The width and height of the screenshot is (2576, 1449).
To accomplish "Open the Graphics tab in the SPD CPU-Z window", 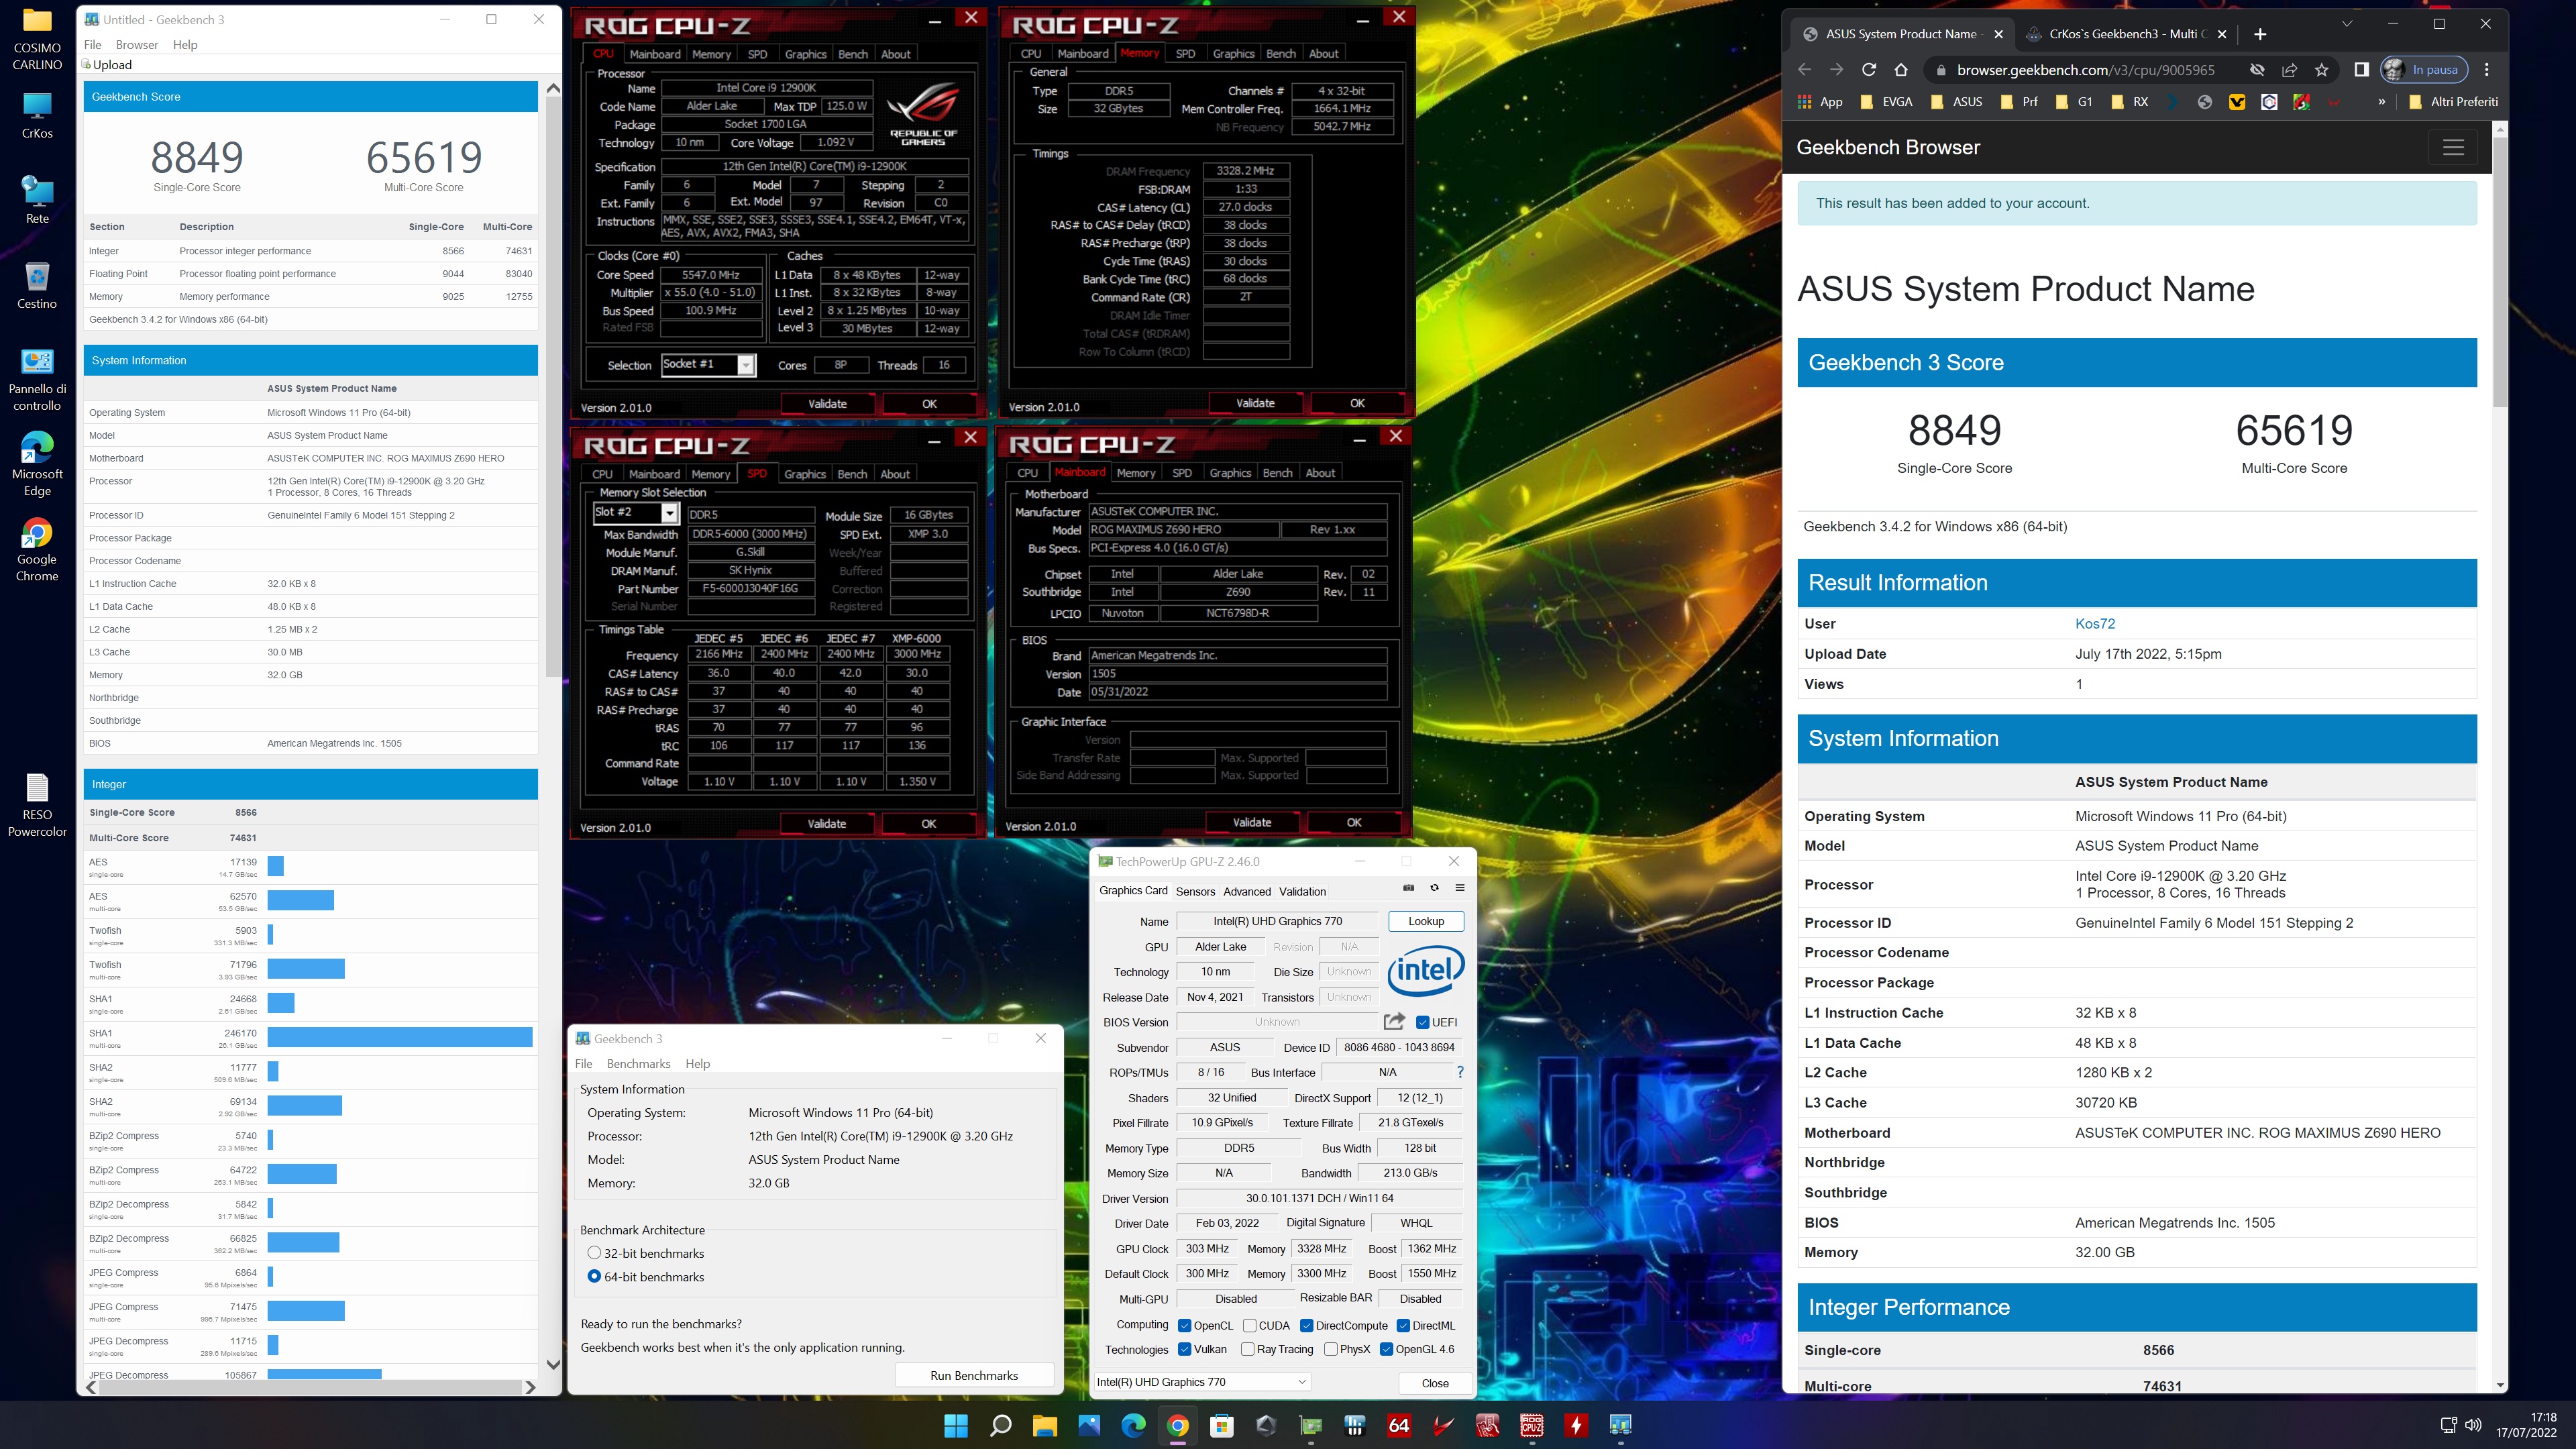I will 804,474.
